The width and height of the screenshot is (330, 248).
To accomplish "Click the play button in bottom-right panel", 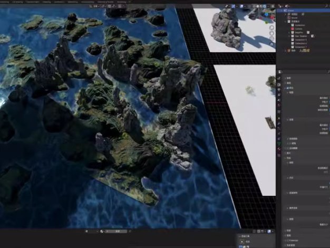I will click(x=242, y=242).
